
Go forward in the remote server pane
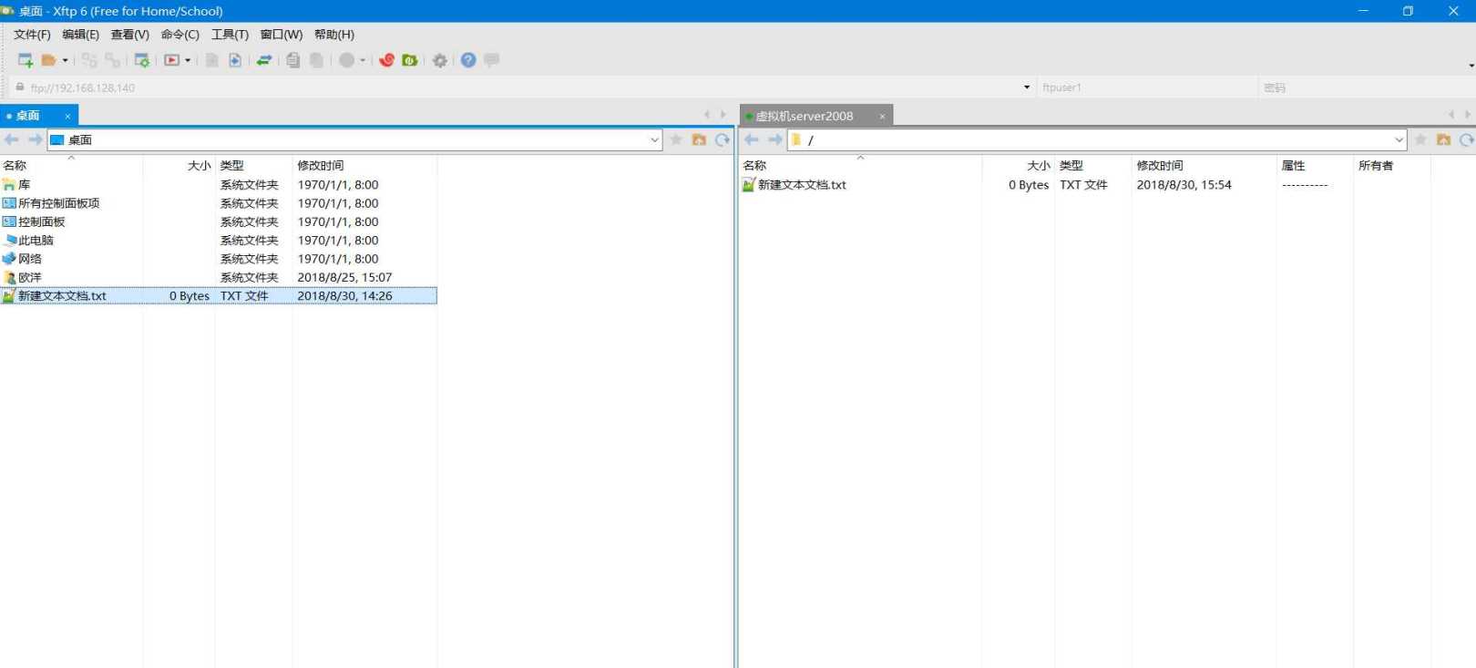point(775,139)
